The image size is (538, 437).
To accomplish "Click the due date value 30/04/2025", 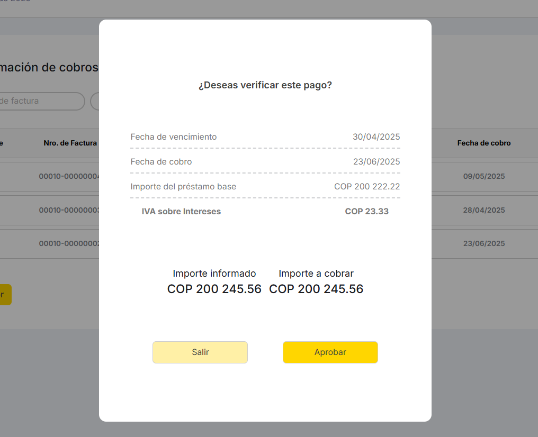I will point(376,137).
